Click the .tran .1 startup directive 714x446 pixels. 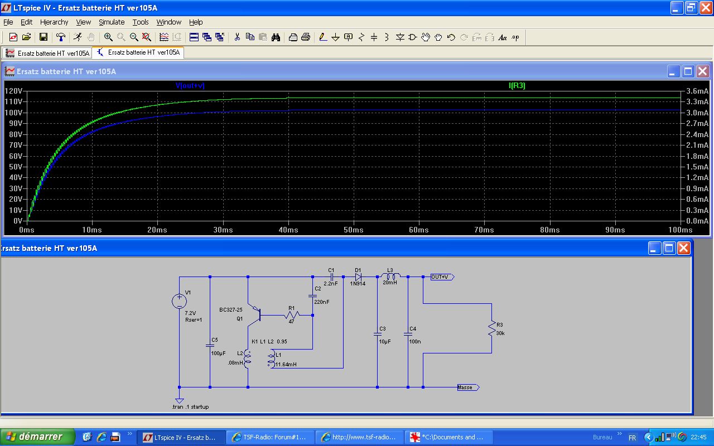pyautogui.click(x=190, y=407)
